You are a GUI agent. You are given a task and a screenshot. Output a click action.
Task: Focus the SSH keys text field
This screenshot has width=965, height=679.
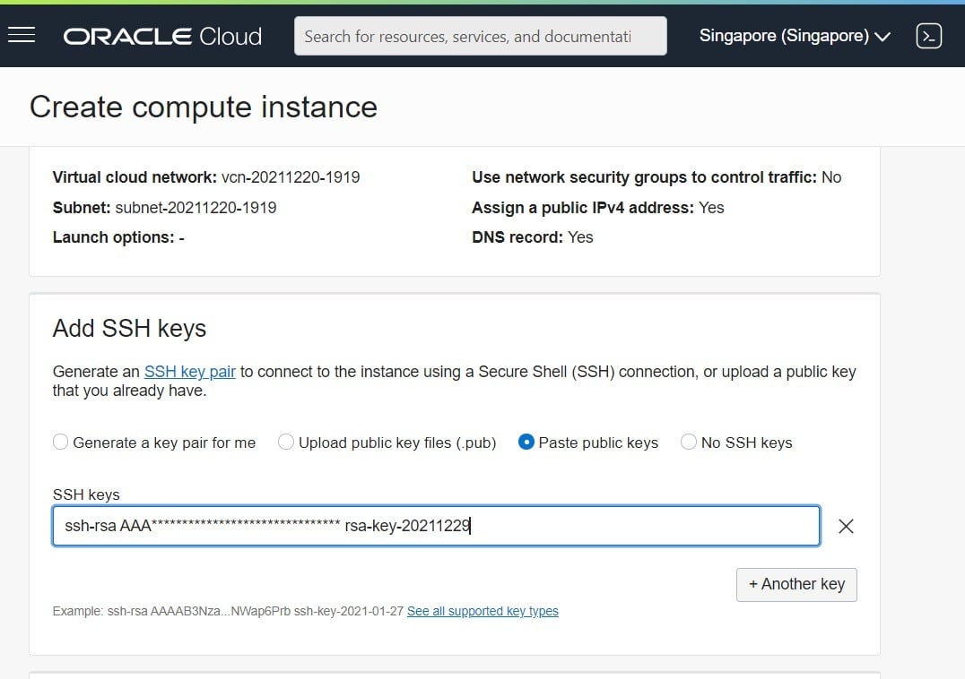click(x=437, y=526)
